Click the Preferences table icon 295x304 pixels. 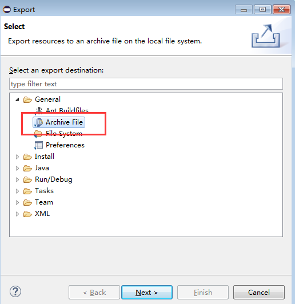click(x=38, y=145)
